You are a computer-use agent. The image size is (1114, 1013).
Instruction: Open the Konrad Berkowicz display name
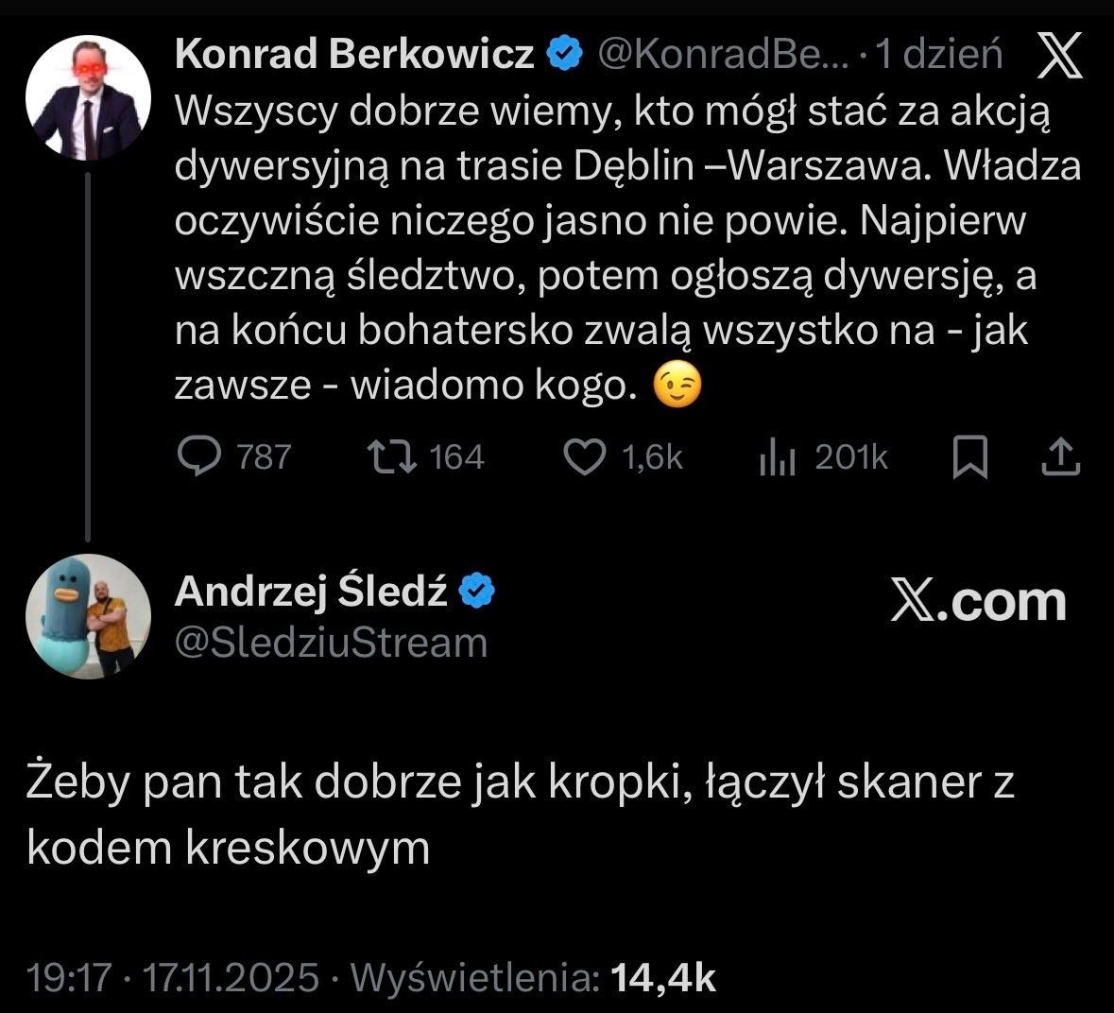tap(354, 55)
